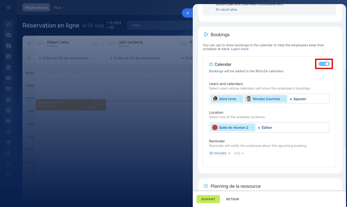Viewport: 347px width, 207px height.
Task: Click the filter funnel icon in schedule
Action: coord(29,43)
